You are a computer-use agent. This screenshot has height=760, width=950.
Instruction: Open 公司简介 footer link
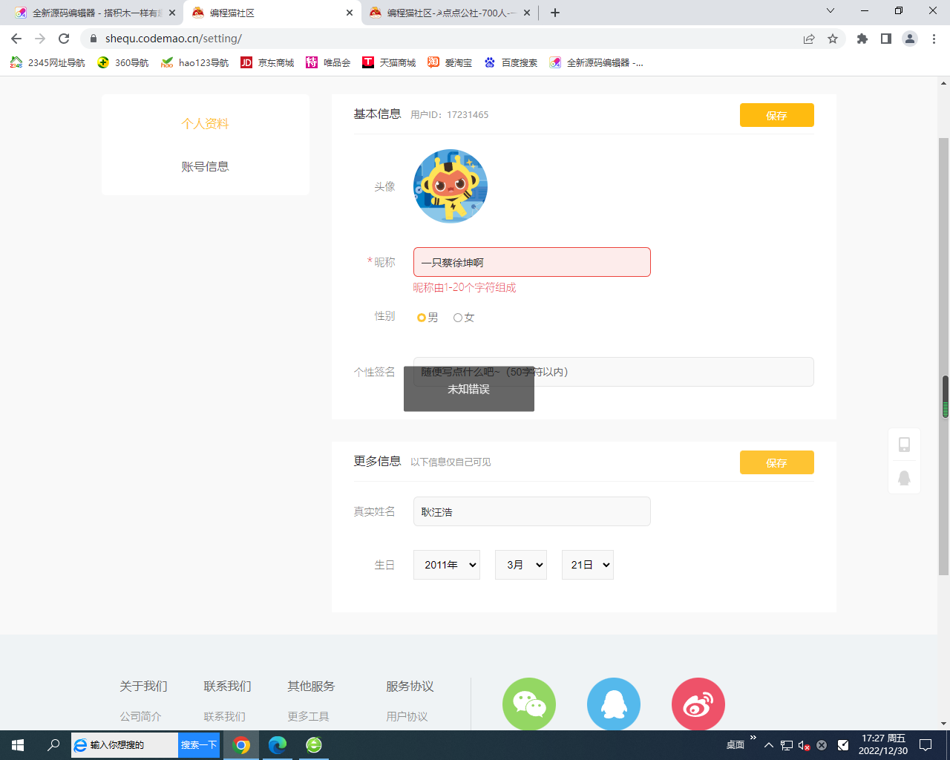pyautogui.click(x=141, y=716)
